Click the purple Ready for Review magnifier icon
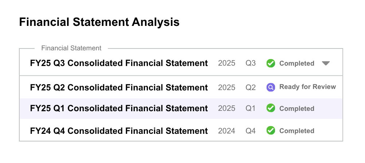The height and width of the screenshot is (163, 365). pyautogui.click(x=271, y=87)
